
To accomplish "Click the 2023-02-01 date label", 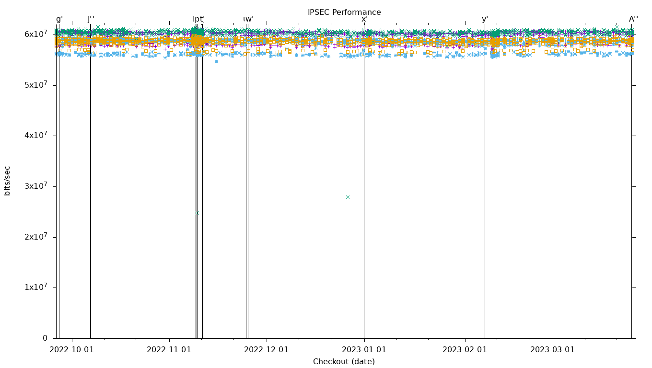I will click(465, 350).
